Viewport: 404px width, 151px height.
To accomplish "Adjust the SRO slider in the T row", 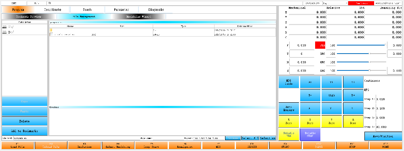I will (x=361, y=54).
